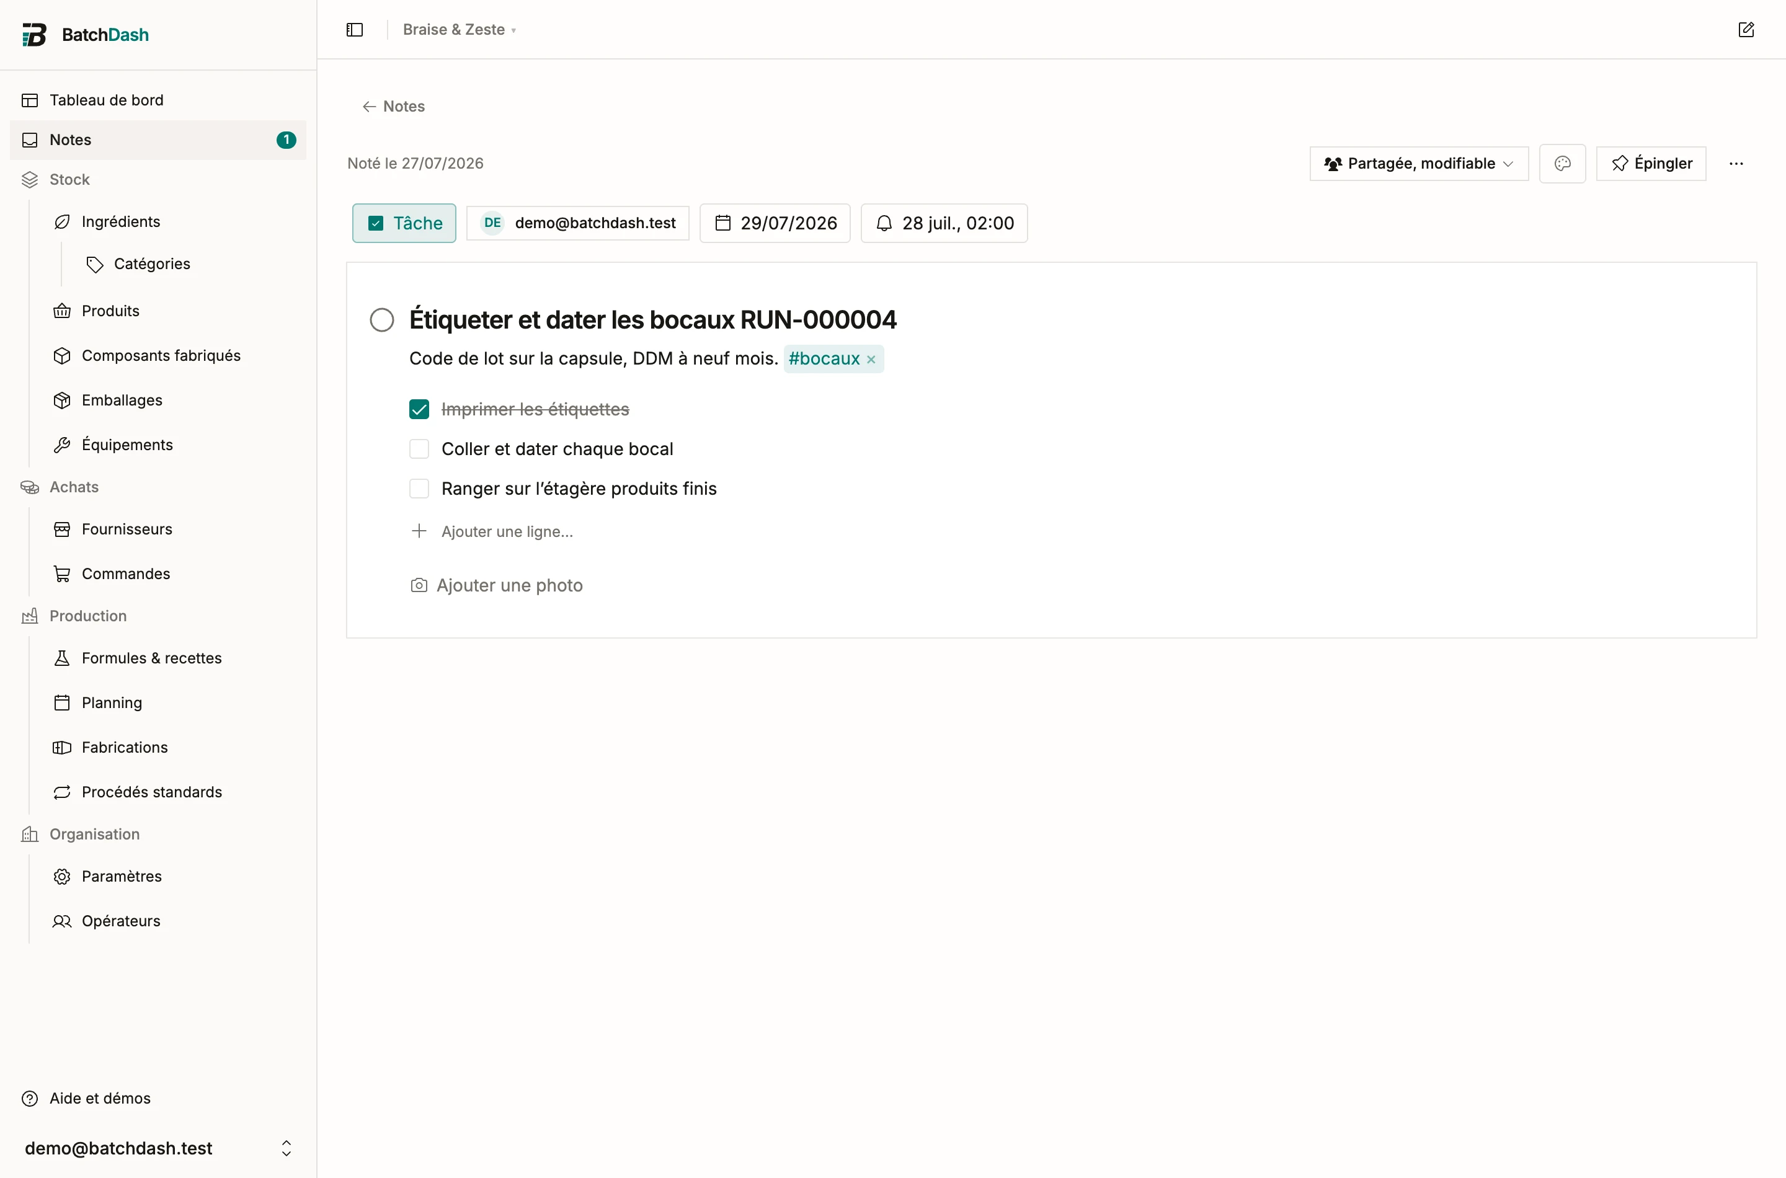
Task: Expand the Braise & Zeste workspace switcher
Action: coord(459,29)
